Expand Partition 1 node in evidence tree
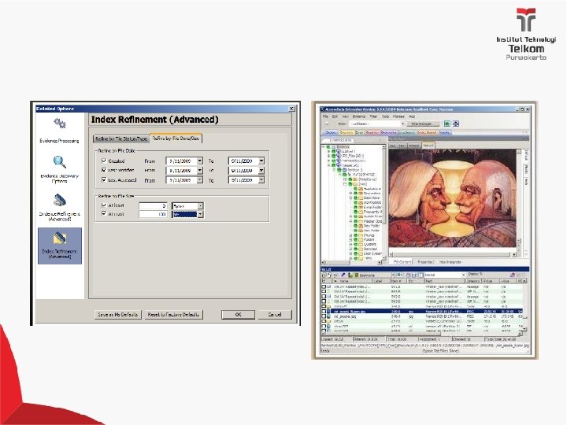The width and height of the screenshot is (567, 425). tap(334, 170)
